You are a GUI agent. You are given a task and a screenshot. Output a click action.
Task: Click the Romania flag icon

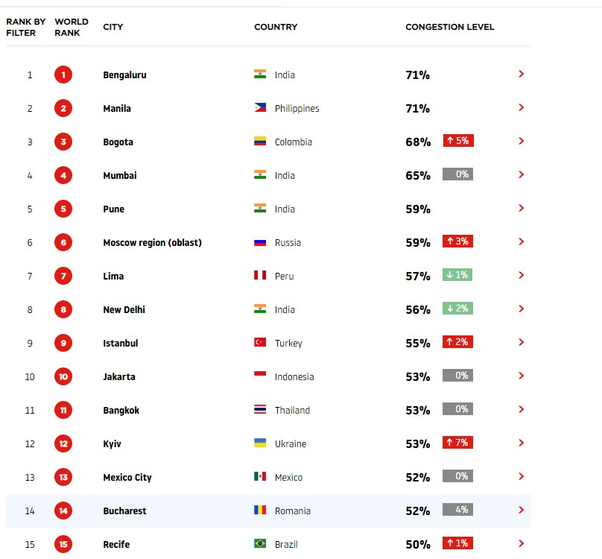pos(260,511)
